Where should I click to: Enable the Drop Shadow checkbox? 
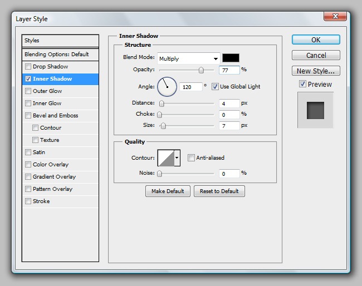click(x=28, y=67)
